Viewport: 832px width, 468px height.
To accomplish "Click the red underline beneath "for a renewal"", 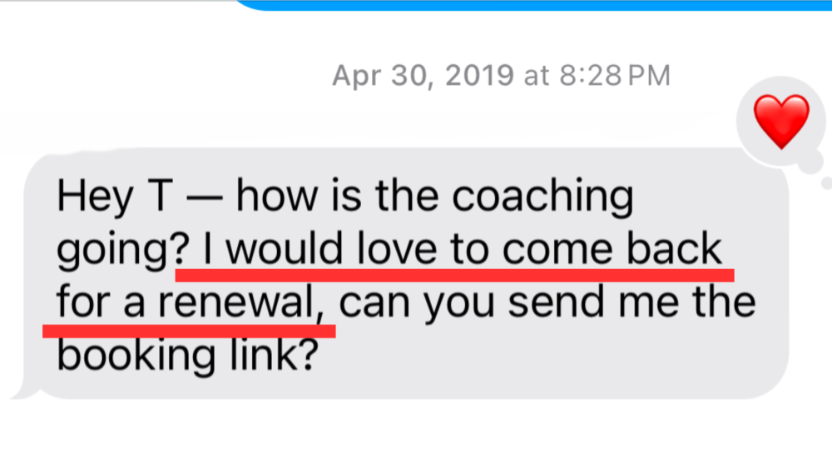I will click(189, 331).
